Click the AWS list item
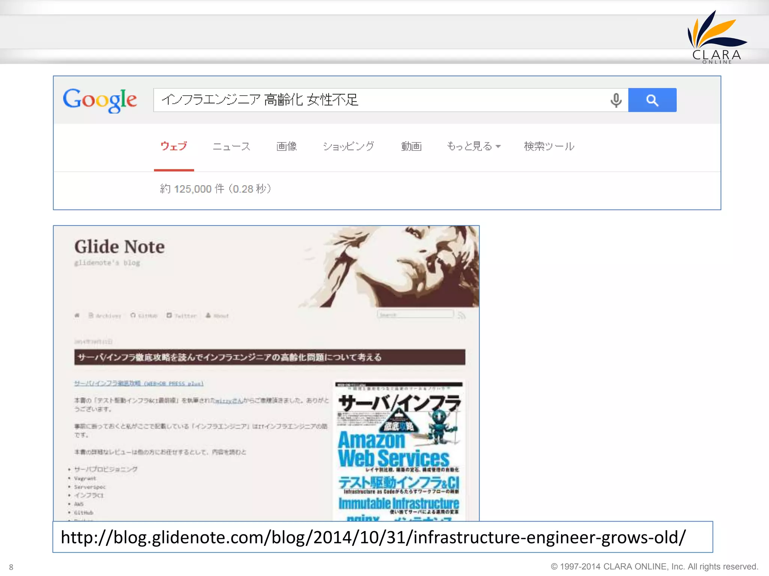 coord(79,504)
